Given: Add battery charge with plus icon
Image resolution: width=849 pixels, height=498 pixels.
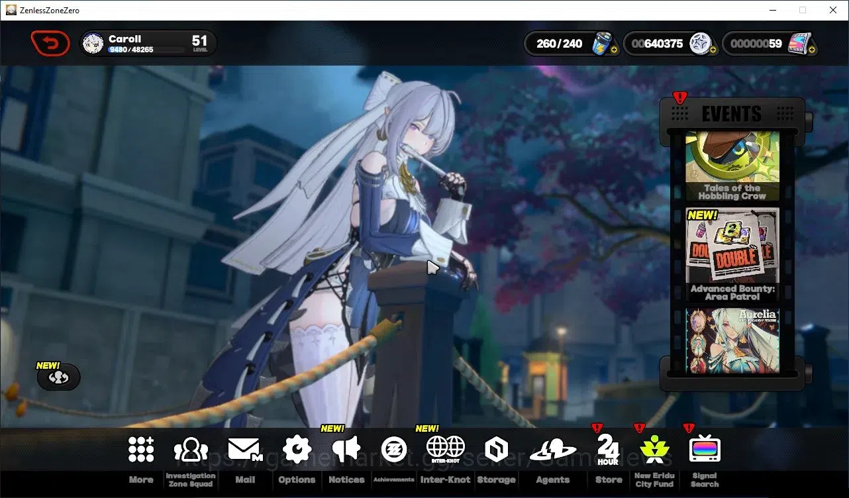Looking at the screenshot, I should [x=614, y=50].
